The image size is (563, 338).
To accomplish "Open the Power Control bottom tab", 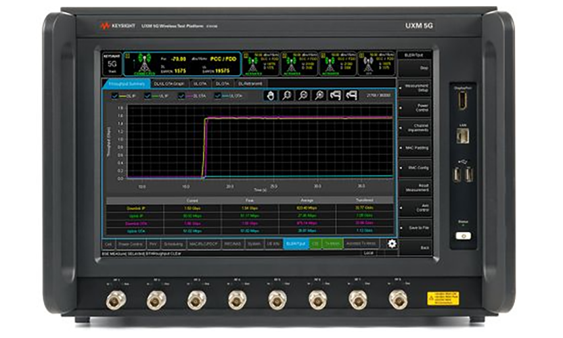I will tap(131, 244).
